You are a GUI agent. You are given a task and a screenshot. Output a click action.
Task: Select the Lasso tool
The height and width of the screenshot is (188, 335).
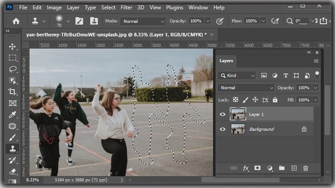click(x=12, y=69)
